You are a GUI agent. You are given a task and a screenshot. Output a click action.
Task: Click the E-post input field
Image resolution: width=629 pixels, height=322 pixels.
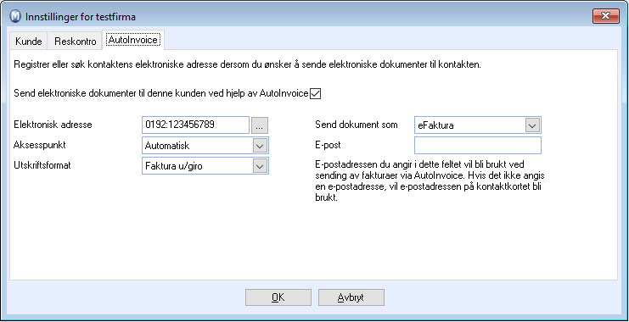point(477,146)
